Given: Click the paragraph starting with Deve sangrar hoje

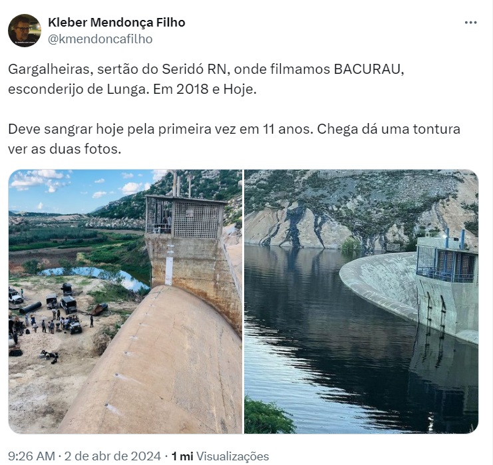Looking at the screenshot, I should pos(234,139).
